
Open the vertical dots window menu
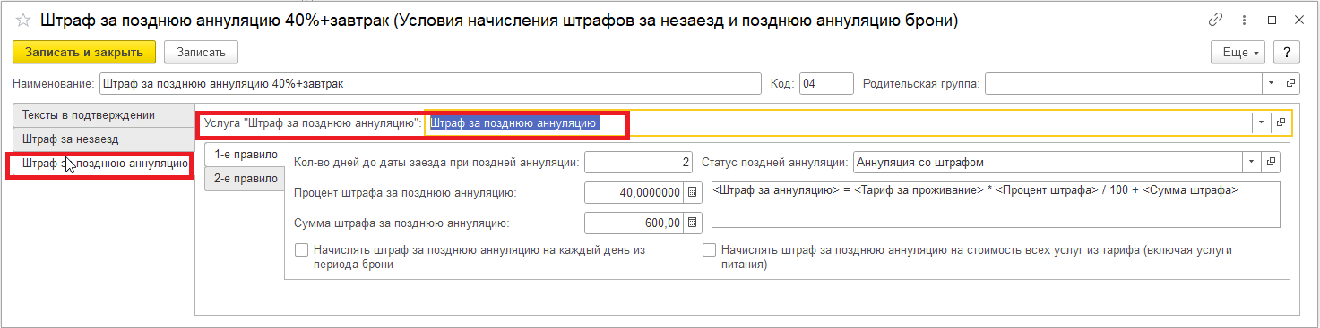pos(1244,20)
